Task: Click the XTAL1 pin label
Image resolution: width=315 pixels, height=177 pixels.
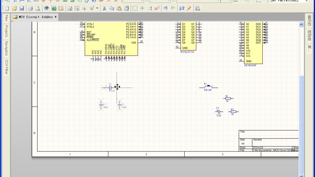Action: (90, 24)
